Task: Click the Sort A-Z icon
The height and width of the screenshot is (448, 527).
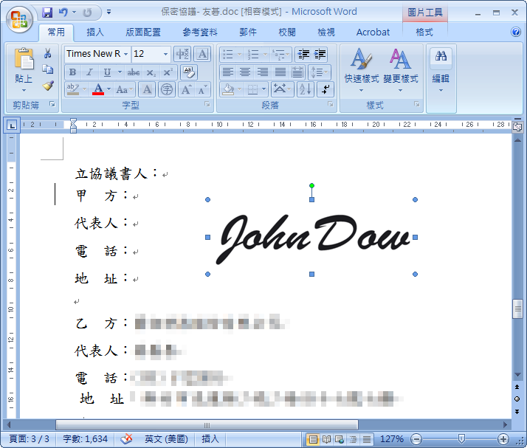Action: (x=305, y=89)
